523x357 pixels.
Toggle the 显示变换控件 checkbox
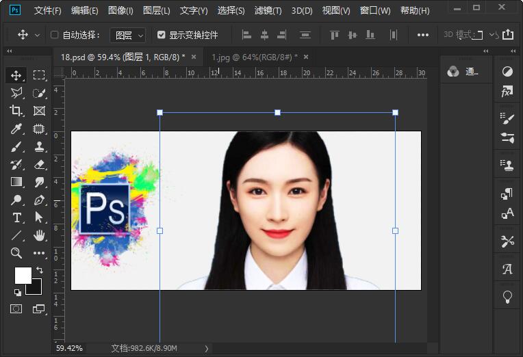click(161, 35)
